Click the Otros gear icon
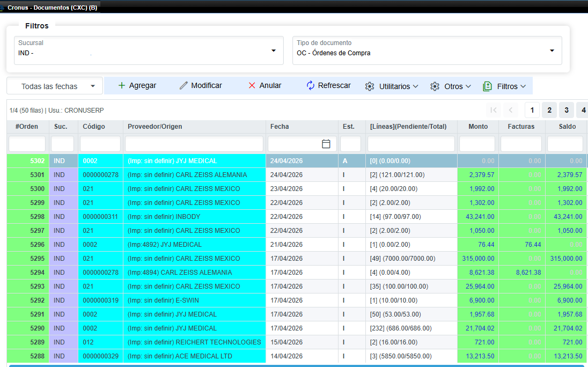The height and width of the screenshot is (367, 588). pos(435,86)
